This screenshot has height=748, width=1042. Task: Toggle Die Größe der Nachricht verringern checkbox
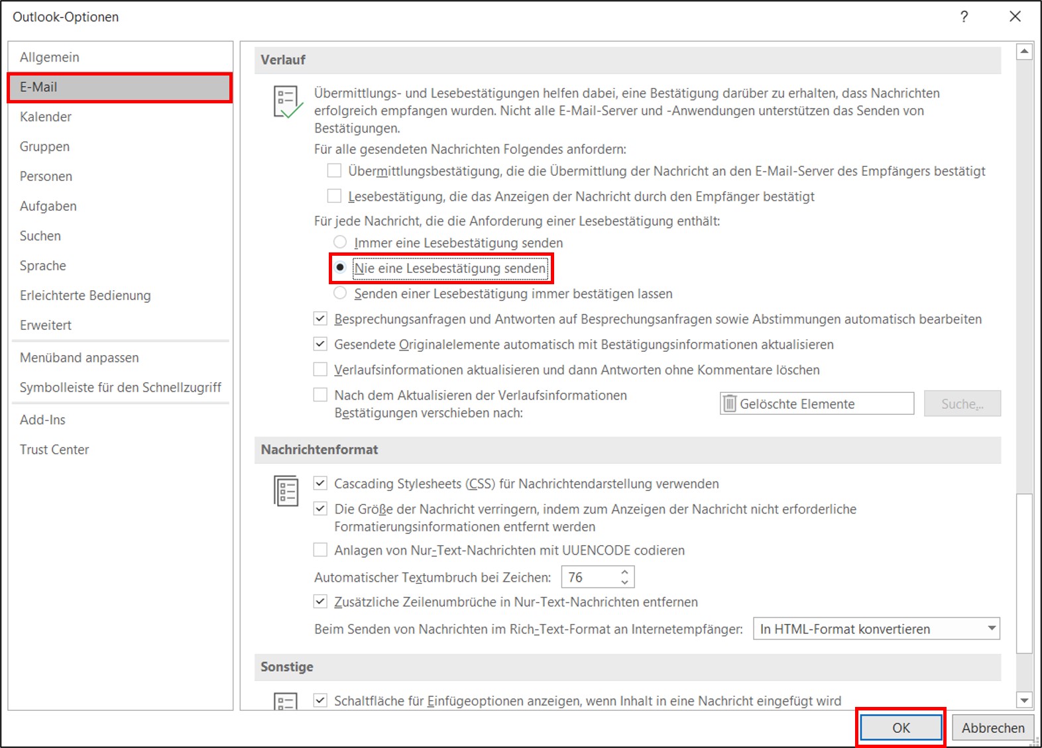[320, 509]
